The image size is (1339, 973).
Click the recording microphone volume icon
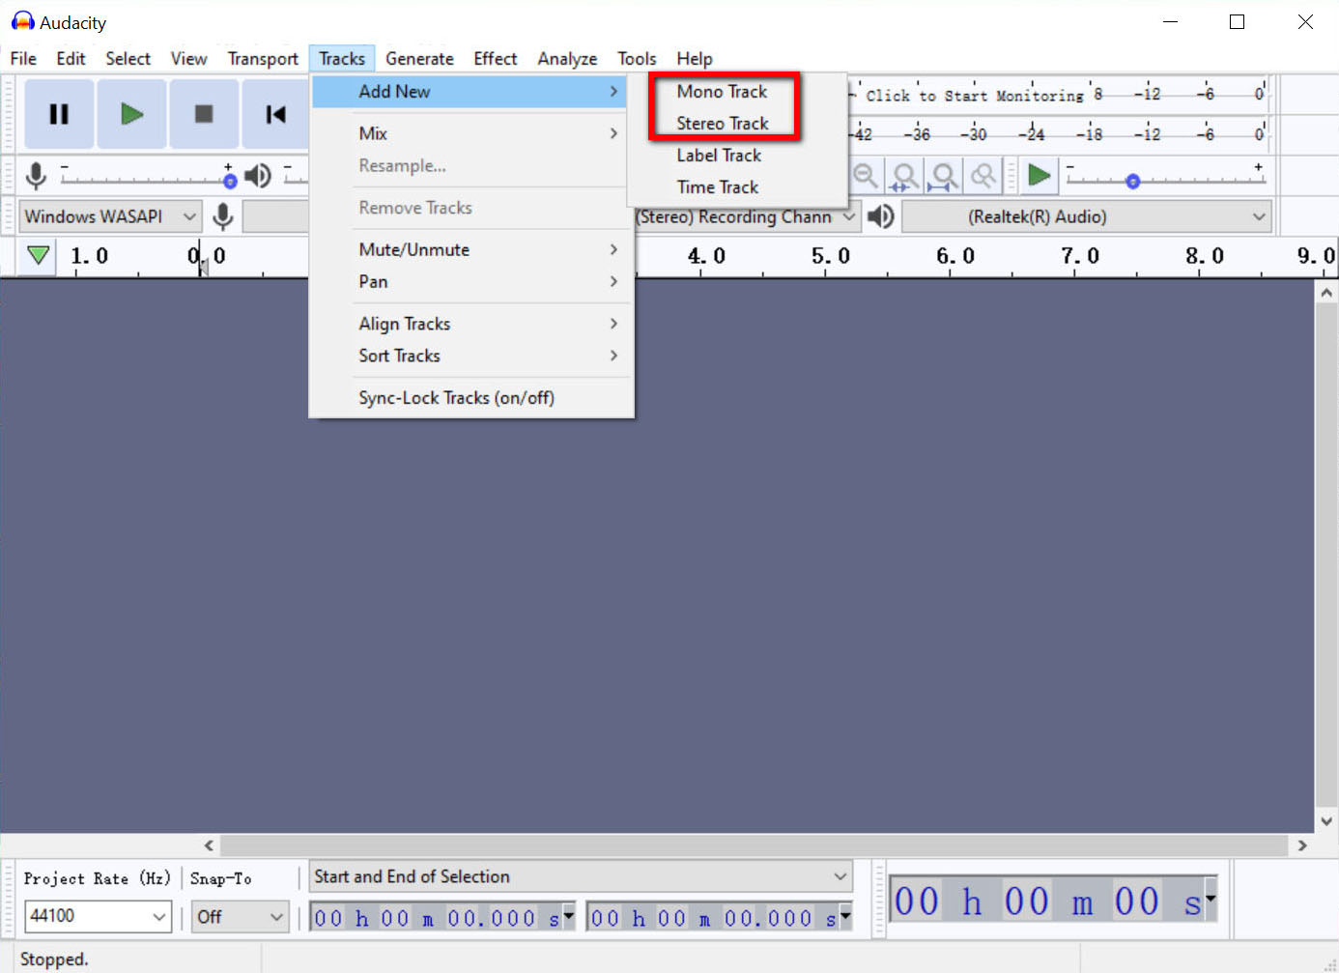[36, 175]
